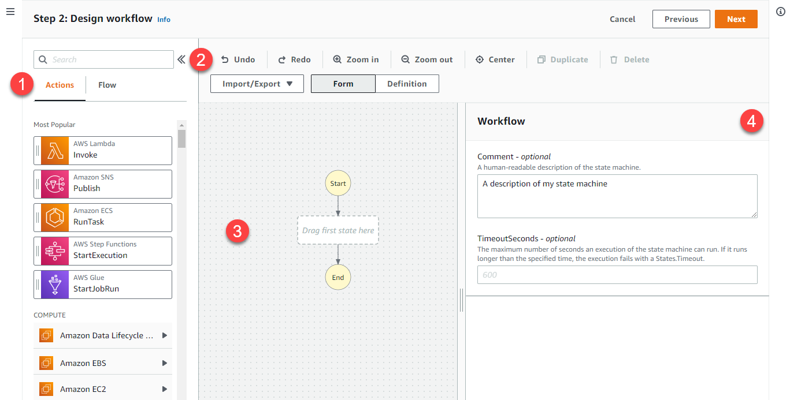Collapse the states browser panel with the double chevron
Screen dimensions: 790x400
(181, 59)
